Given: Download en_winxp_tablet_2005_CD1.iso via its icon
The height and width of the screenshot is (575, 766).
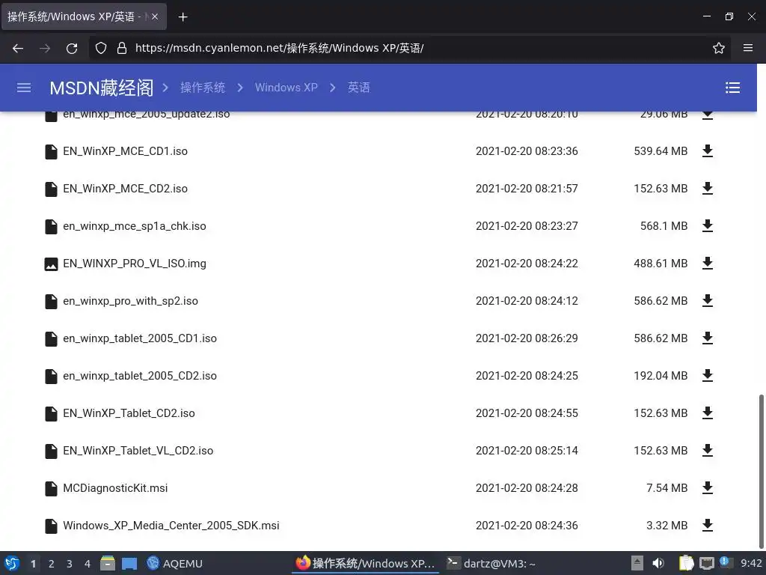Looking at the screenshot, I should click(x=708, y=338).
